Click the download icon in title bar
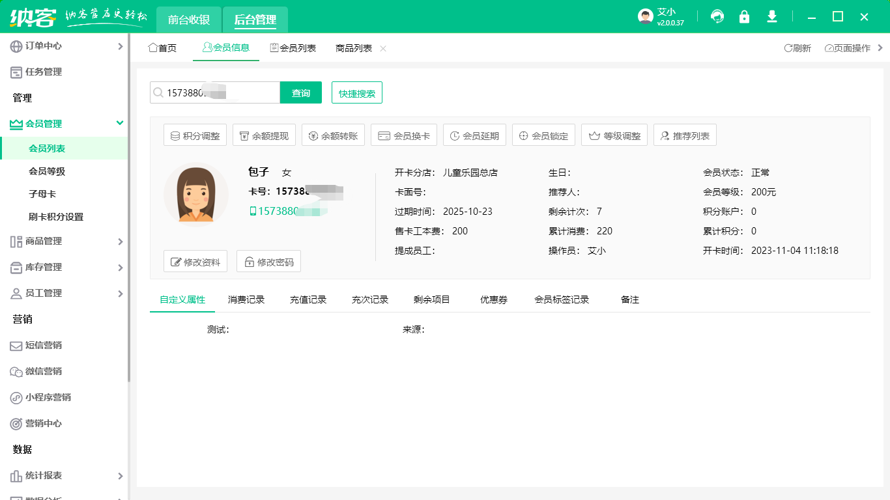 click(772, 17)
